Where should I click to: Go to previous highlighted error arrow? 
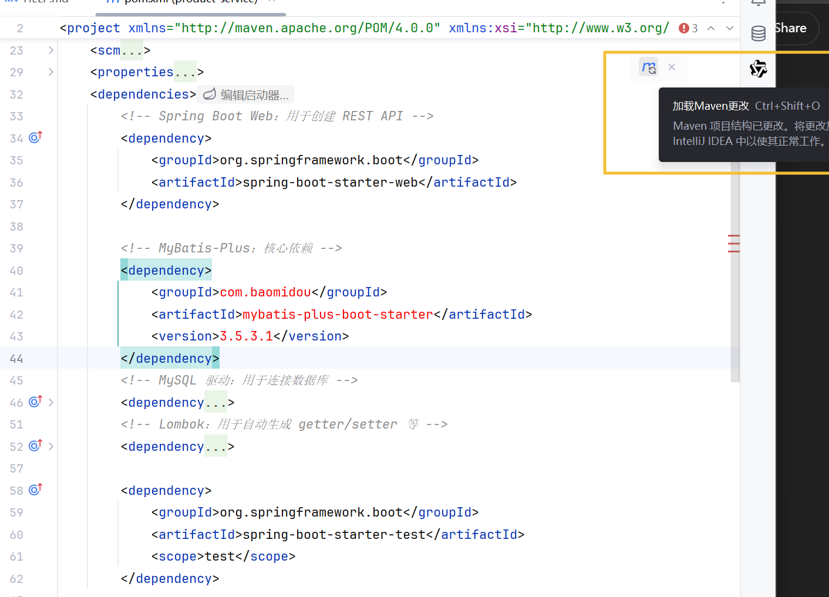pyautogui.click(x=711, y=28)
